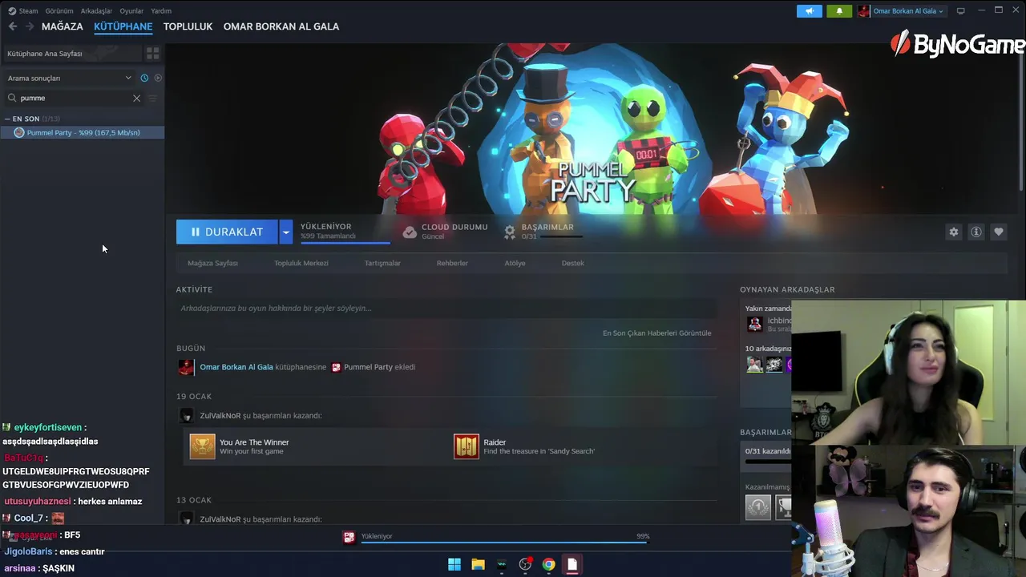
Task: Open the Windows Start menu
Action: 454,564
